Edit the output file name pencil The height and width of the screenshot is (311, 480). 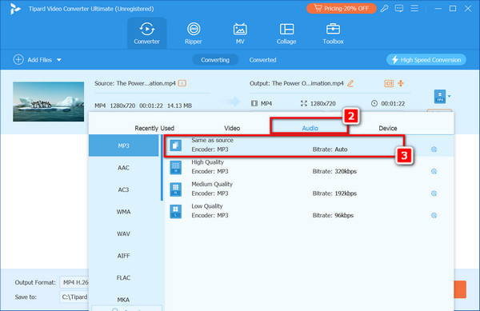click(350, 83)
